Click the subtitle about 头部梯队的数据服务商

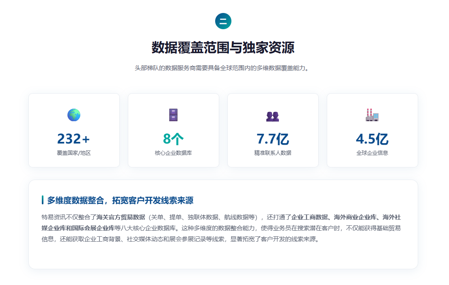click(223, 68)
